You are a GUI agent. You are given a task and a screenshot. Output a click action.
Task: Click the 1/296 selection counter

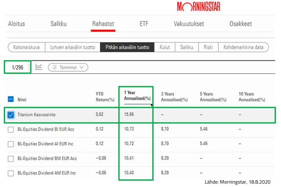(17, 67)
